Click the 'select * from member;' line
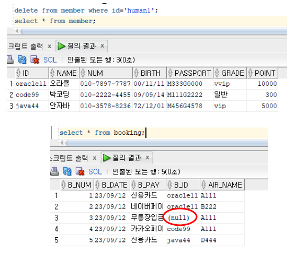The width and height of the screenshot is (295, 255). click(x=55, y=21)
